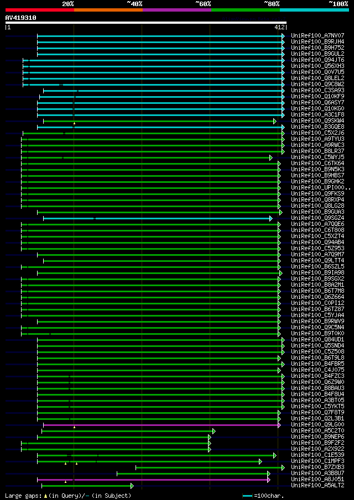Viewport: 354px width, 500px height.
Task: Click cyan arrowhead of UniRef100_Q9SGZ4 bar
Action: pyautogui.click(x=270, y=218)
